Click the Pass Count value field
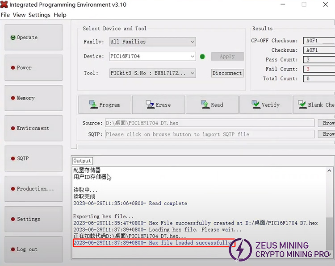Viewport: 335px width, 266px height. 319,59
